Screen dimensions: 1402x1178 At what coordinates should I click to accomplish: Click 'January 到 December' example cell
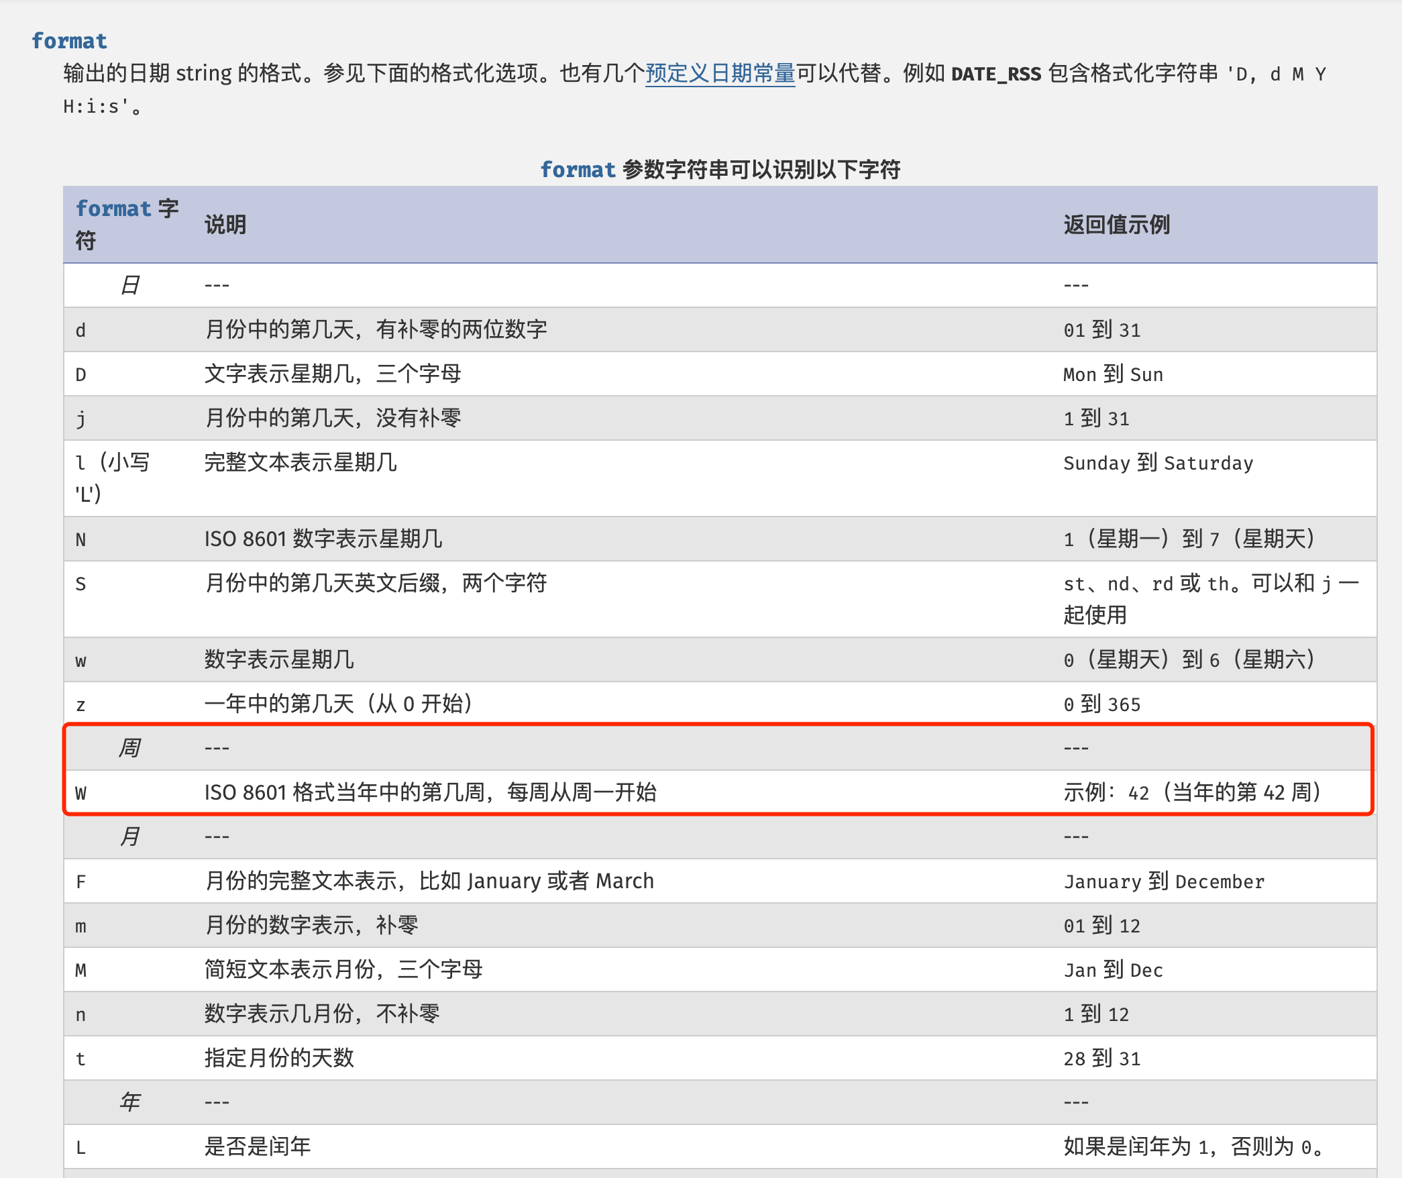pyautogui.click(x=1164, y=881)
